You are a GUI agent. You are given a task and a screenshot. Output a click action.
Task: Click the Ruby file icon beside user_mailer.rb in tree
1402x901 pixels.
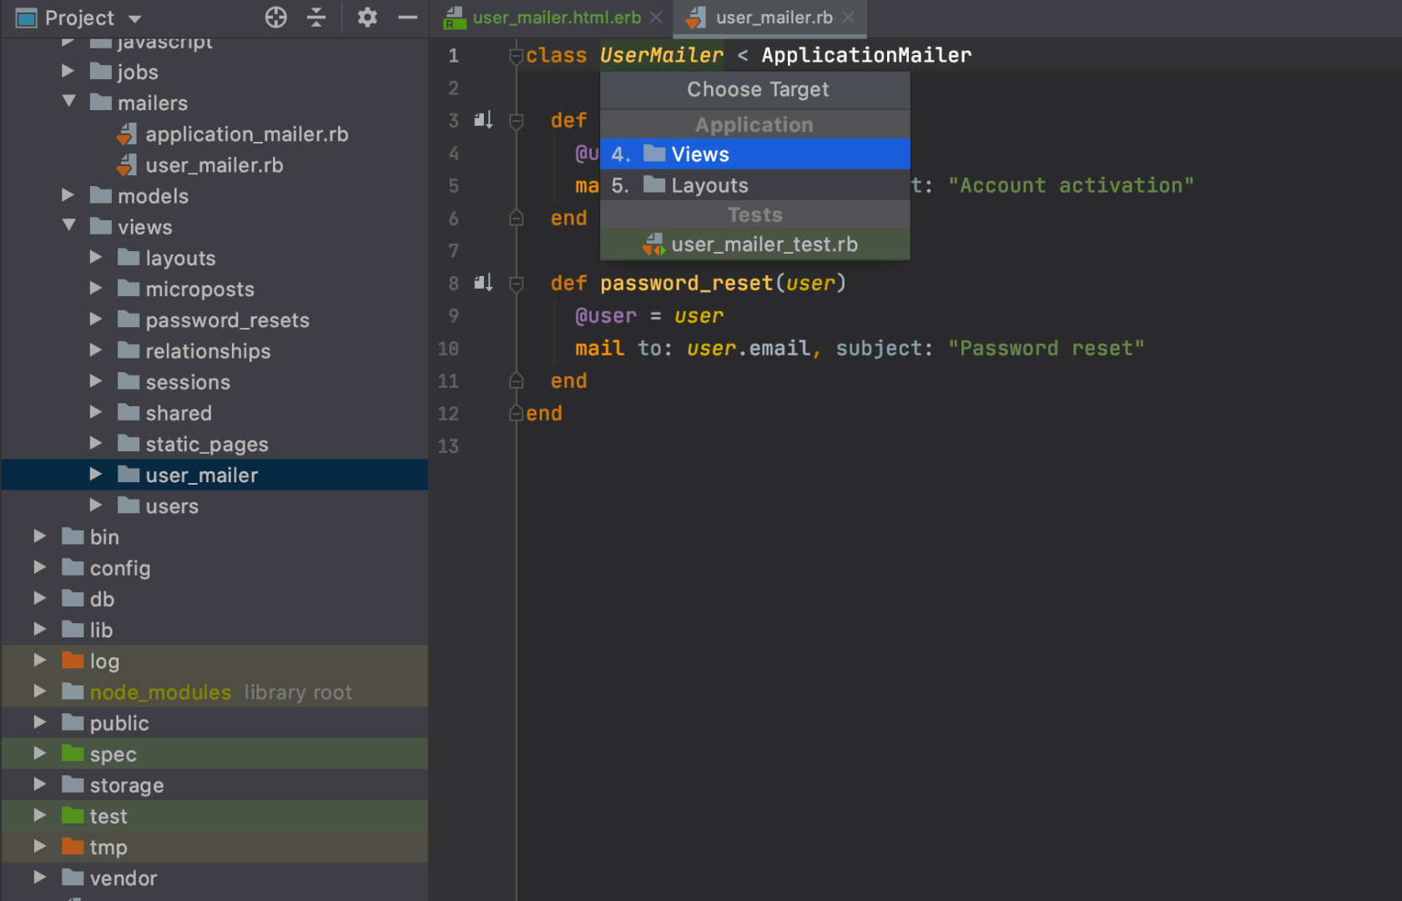(x=127, y=165)
